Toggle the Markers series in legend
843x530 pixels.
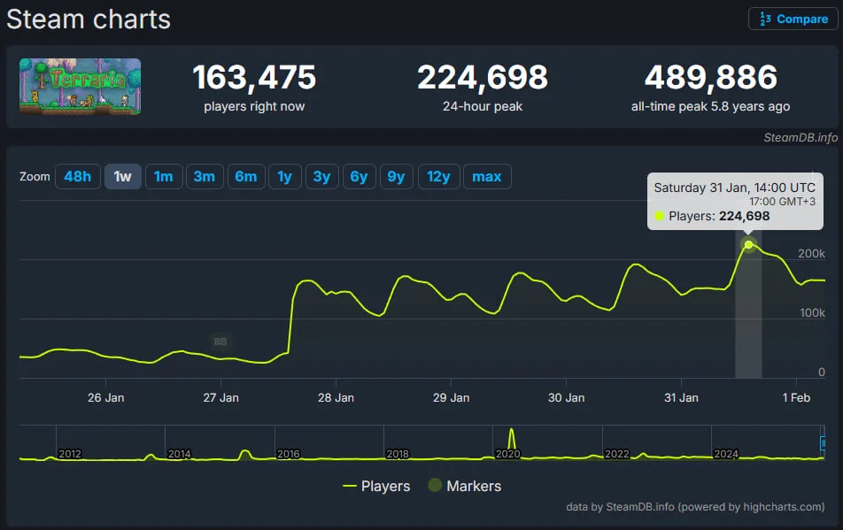(465, 486)
